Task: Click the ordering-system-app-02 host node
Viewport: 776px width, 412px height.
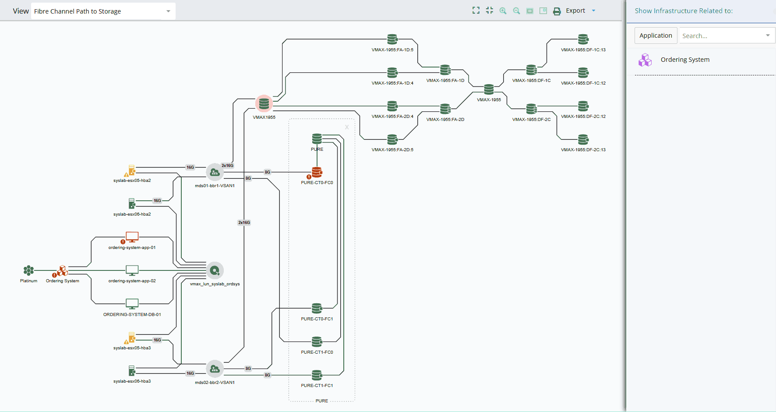Action: point(132,270)
